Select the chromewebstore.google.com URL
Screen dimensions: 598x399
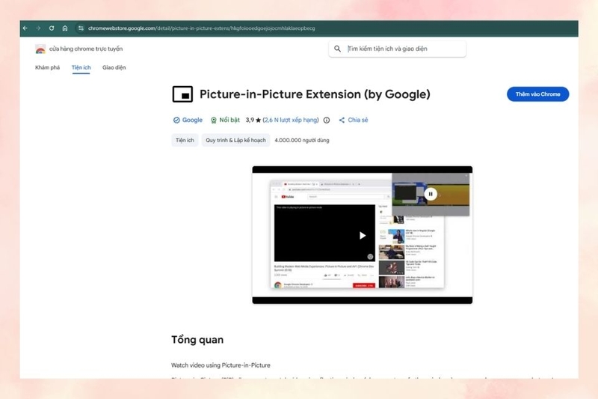pos(201,28)
